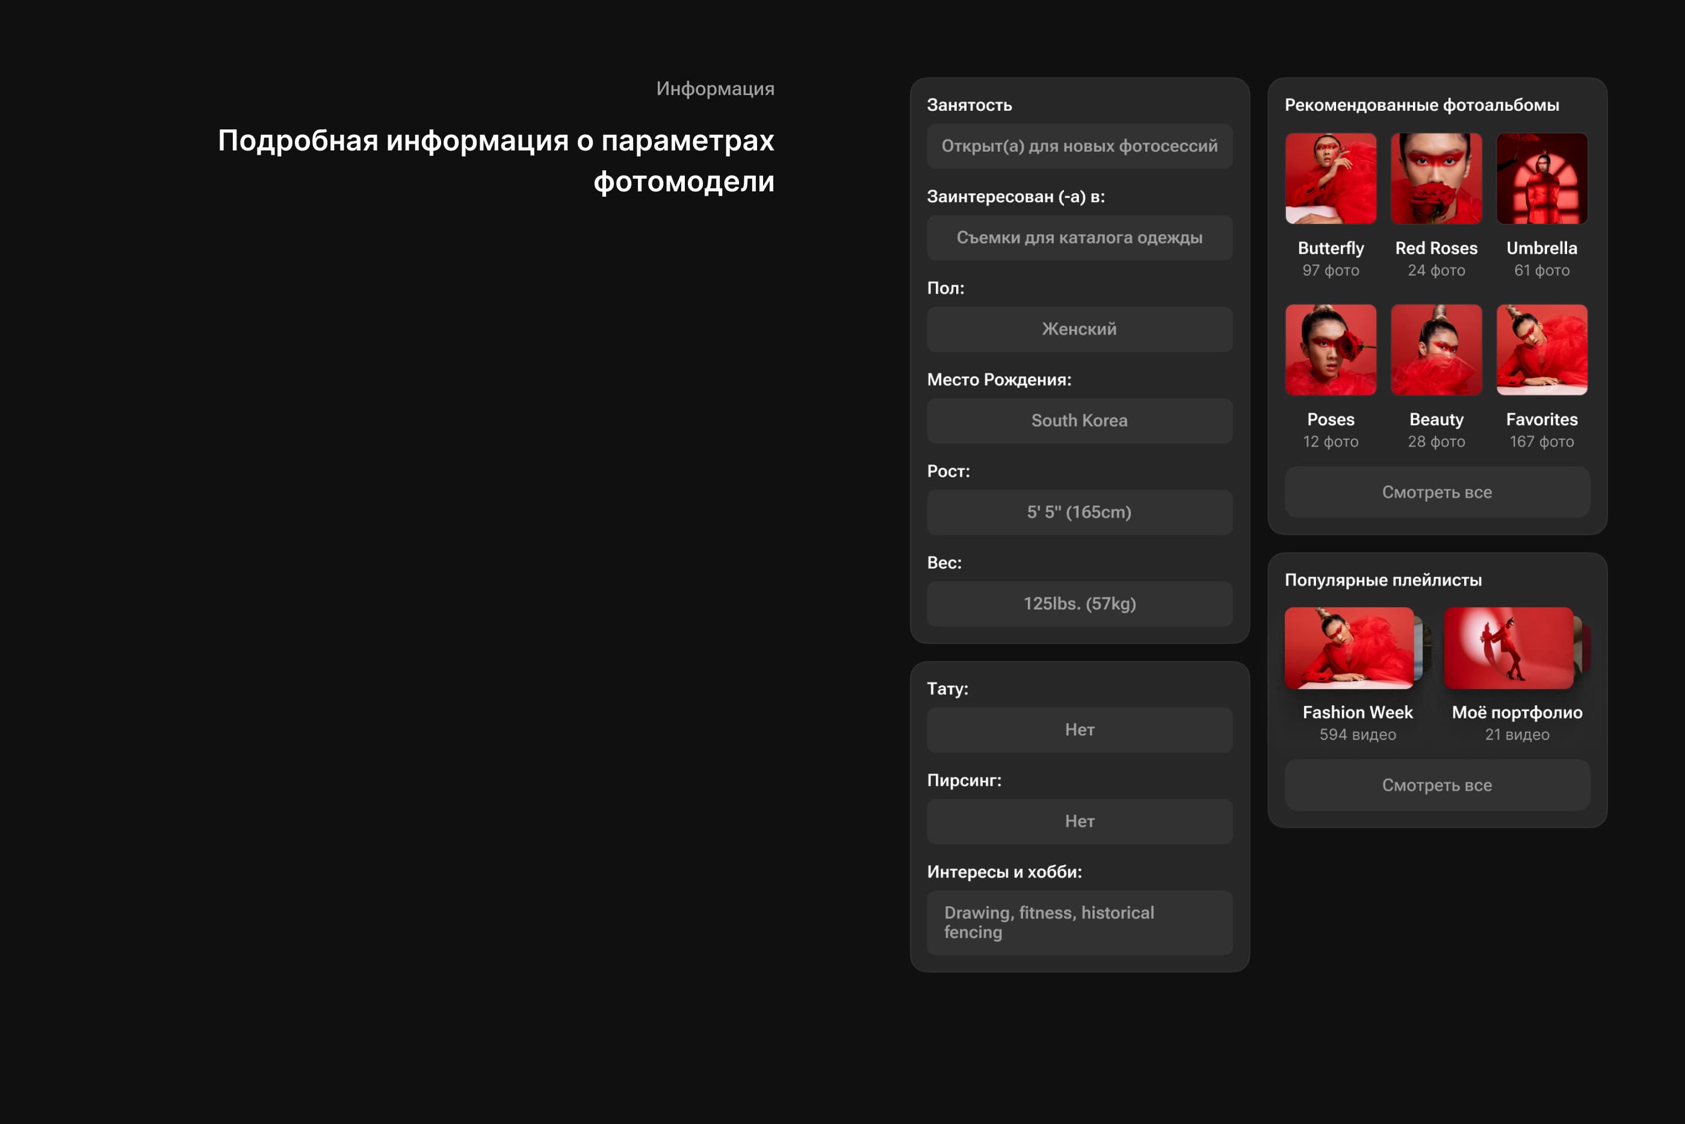
Task: Click Смотреть все under popular playlists
Action: [x=1437, y=785]
